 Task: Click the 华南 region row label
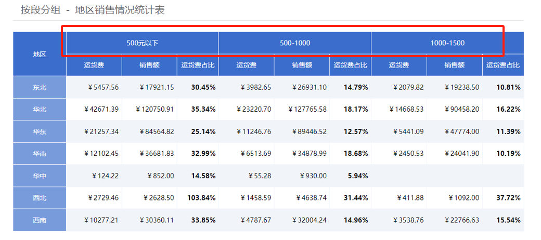coord(40,154)
